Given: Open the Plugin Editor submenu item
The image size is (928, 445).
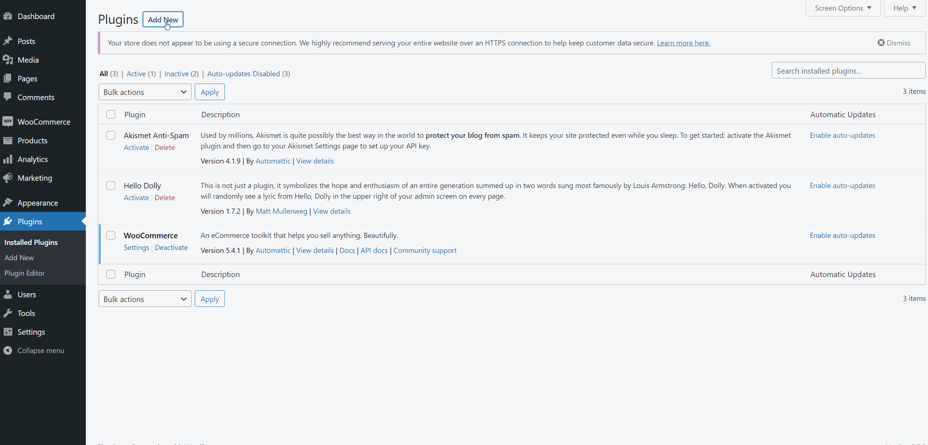Looking at the screenshot, I should (x=25, y=273).
